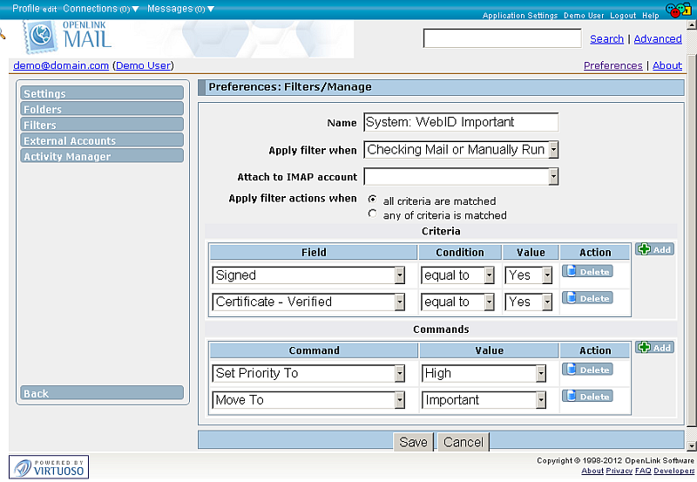Expand the Messages menu

click(x=180, y=9)
